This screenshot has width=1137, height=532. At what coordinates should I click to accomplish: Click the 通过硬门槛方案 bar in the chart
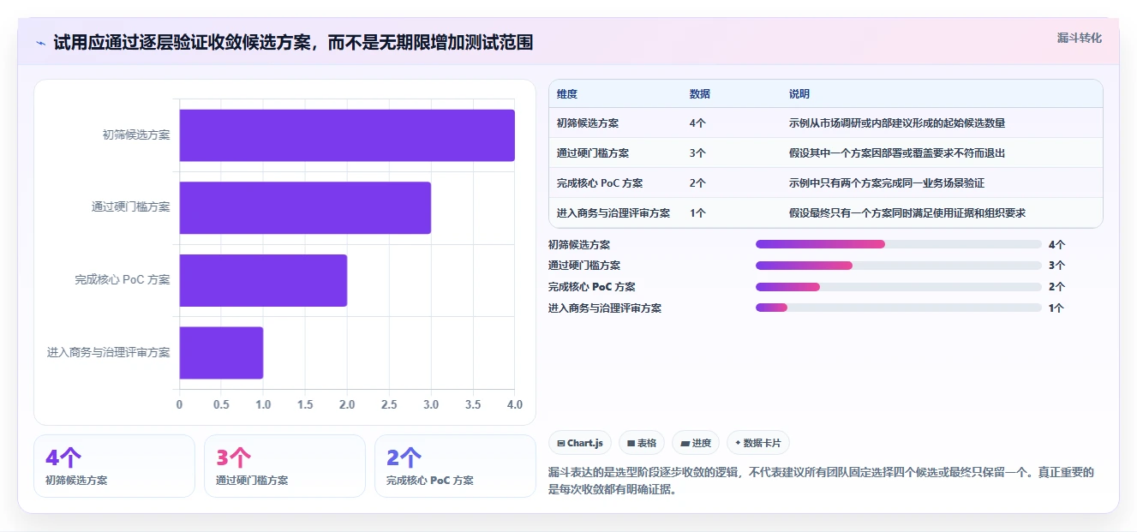(x=305, y=207)
